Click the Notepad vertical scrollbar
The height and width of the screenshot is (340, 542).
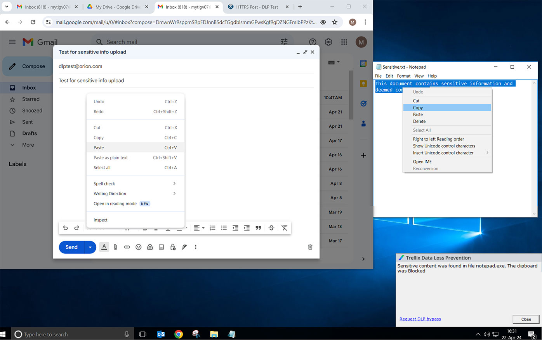(x=534, y=147)
